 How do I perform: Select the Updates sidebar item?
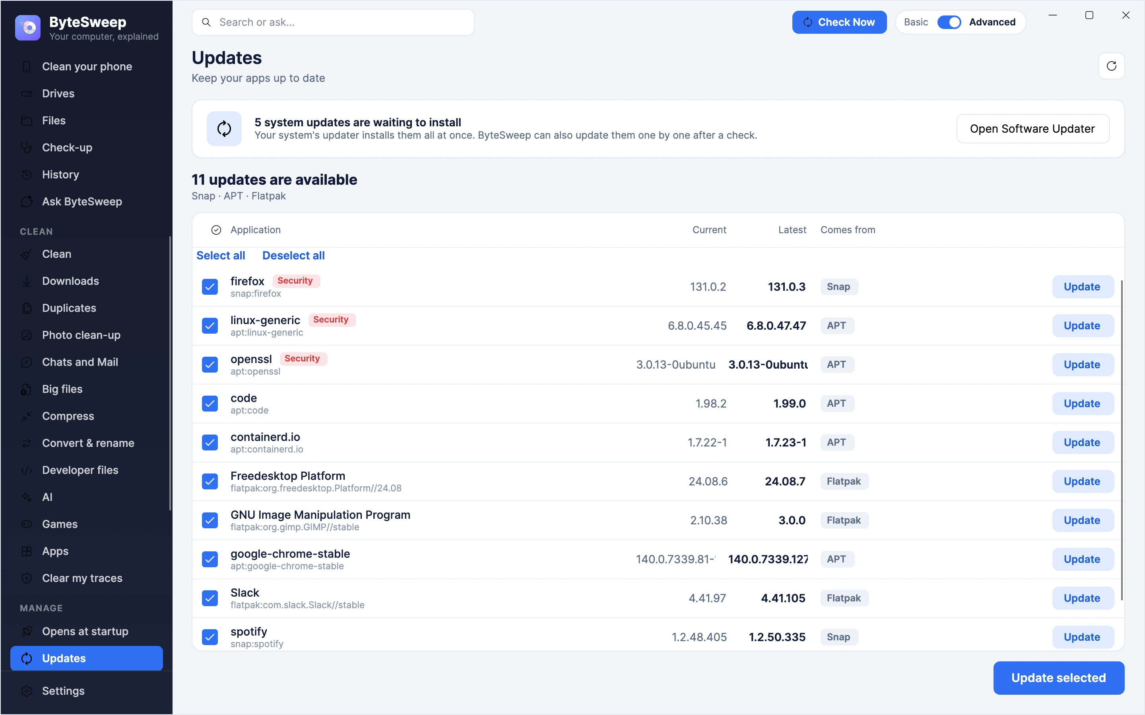(87, 658)
